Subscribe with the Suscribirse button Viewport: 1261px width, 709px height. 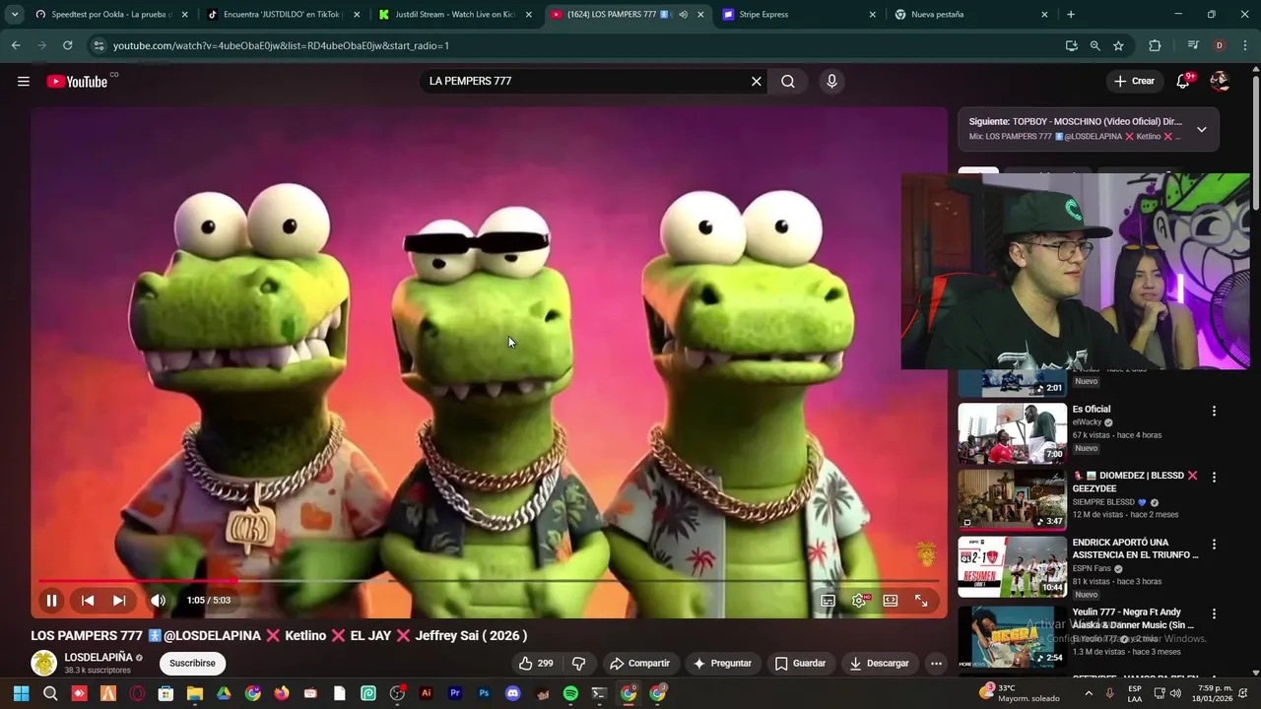pyautogui.click(x=192, y=664)
